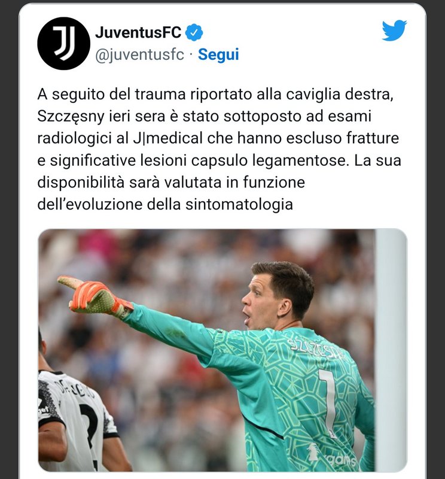
Task: Click the white goalpost in the photo
Action: coord(391,350)
